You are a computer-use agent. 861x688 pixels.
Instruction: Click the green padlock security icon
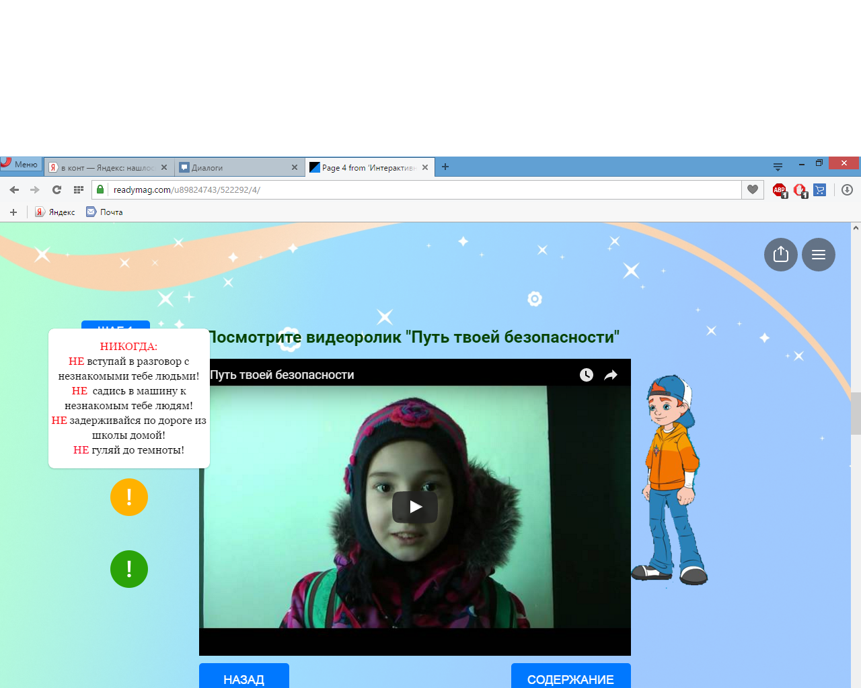point(100,189)
